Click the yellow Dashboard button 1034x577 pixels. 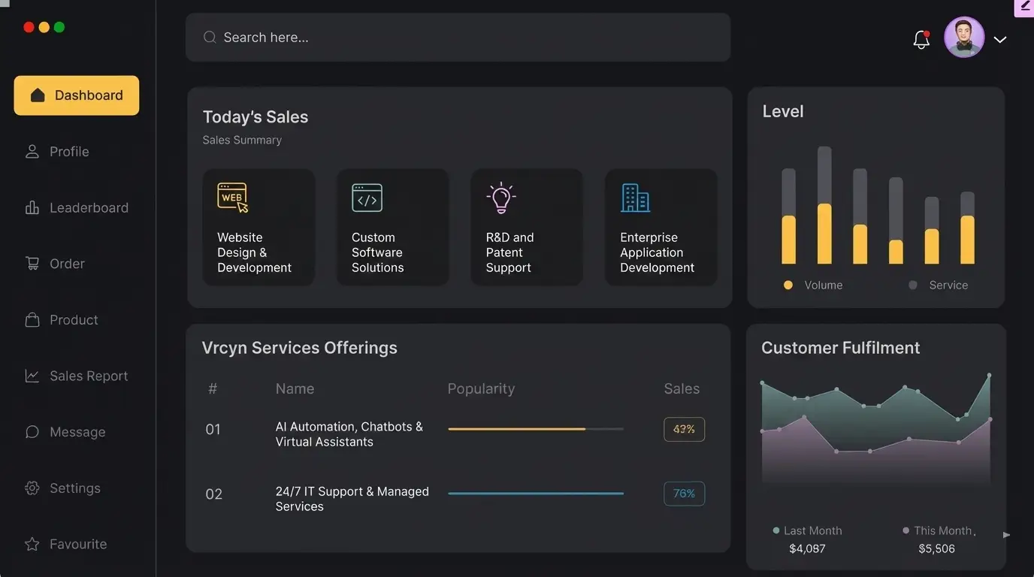[x=77, y=95]
